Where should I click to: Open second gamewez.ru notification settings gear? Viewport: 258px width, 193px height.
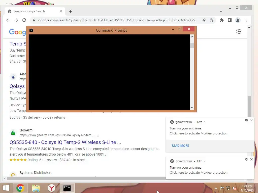tap(246, 159)
